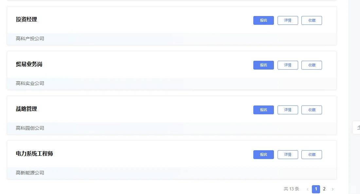Screen dimensions: 360x194
Task: Click the previous page arrow
Action: [307, 189]
